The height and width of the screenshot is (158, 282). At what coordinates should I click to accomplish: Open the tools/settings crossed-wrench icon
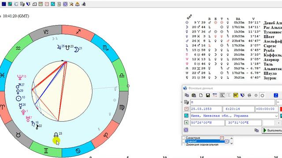71,4
